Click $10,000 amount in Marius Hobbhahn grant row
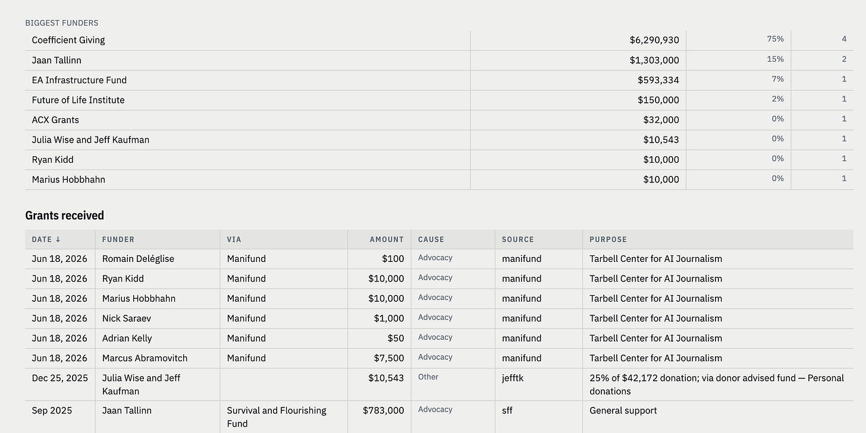The height and width of the screenshot is (433, 866). [386, 299]
